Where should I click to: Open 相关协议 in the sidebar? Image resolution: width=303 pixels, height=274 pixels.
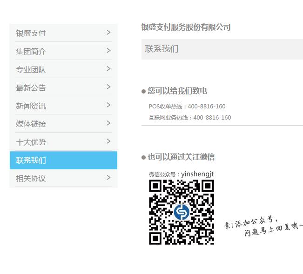coord(63,178)
